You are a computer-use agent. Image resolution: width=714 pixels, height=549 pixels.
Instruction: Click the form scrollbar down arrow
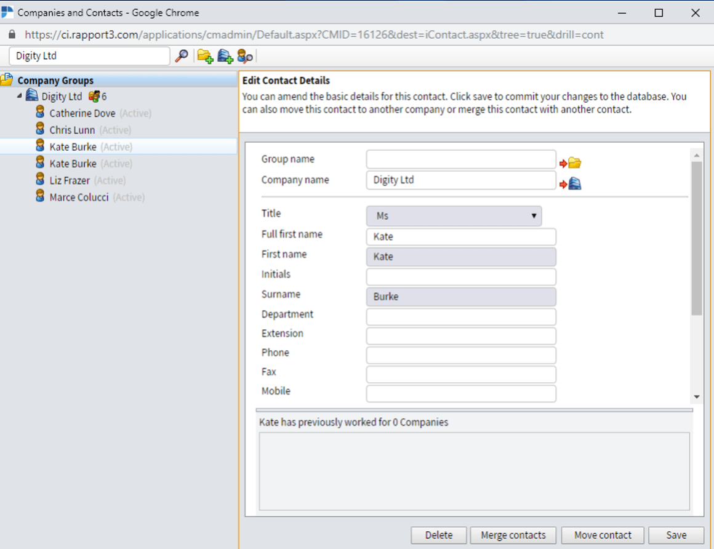coord(697,397)
